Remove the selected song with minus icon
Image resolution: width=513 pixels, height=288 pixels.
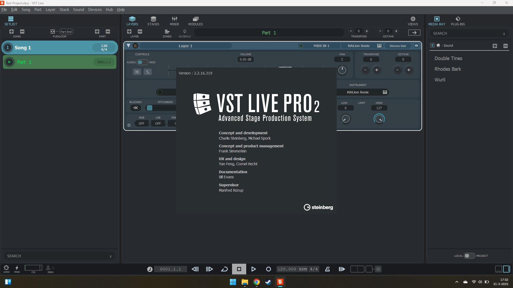pyautogui.click(x=22, y=31)
